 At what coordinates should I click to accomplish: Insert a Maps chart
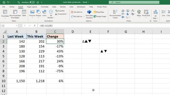(x=139, y=14)
